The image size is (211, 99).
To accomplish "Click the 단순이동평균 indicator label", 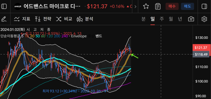I will click(x=10, y=36).
